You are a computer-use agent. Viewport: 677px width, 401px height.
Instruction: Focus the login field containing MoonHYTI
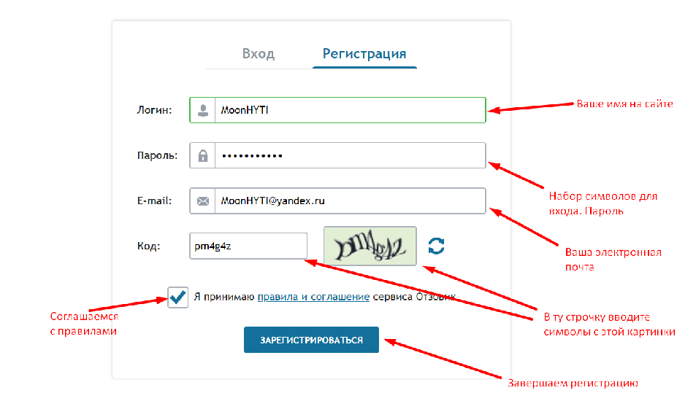349,110
